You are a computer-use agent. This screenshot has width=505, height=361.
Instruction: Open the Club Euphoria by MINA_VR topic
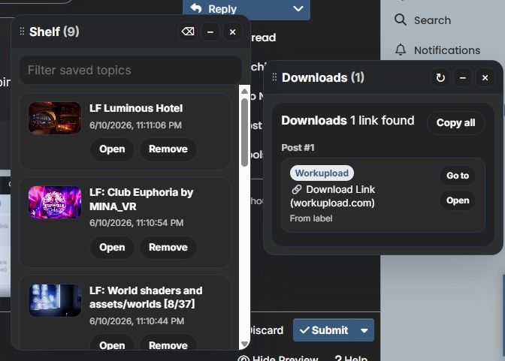point(112,247)
